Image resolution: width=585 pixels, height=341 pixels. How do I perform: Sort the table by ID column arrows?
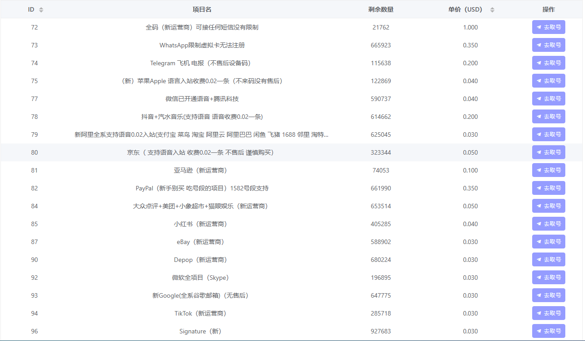pos(41,10)
